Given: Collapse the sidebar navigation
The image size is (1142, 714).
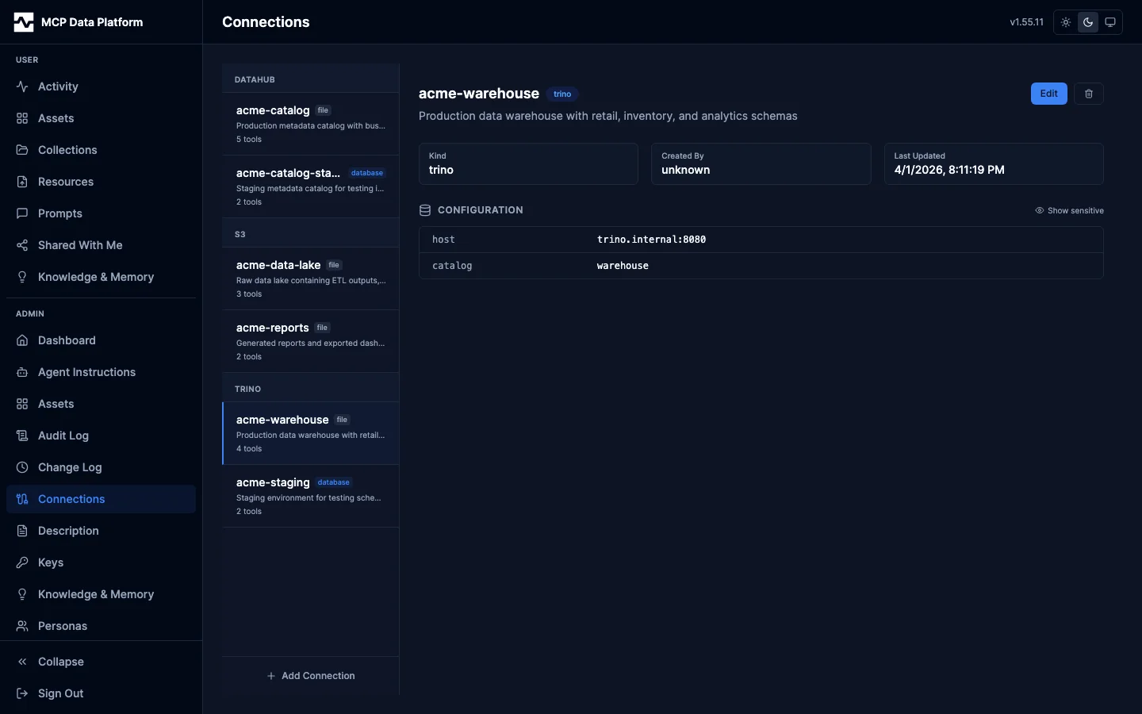Looking at the screenshot, I should [x=60, y=662].
